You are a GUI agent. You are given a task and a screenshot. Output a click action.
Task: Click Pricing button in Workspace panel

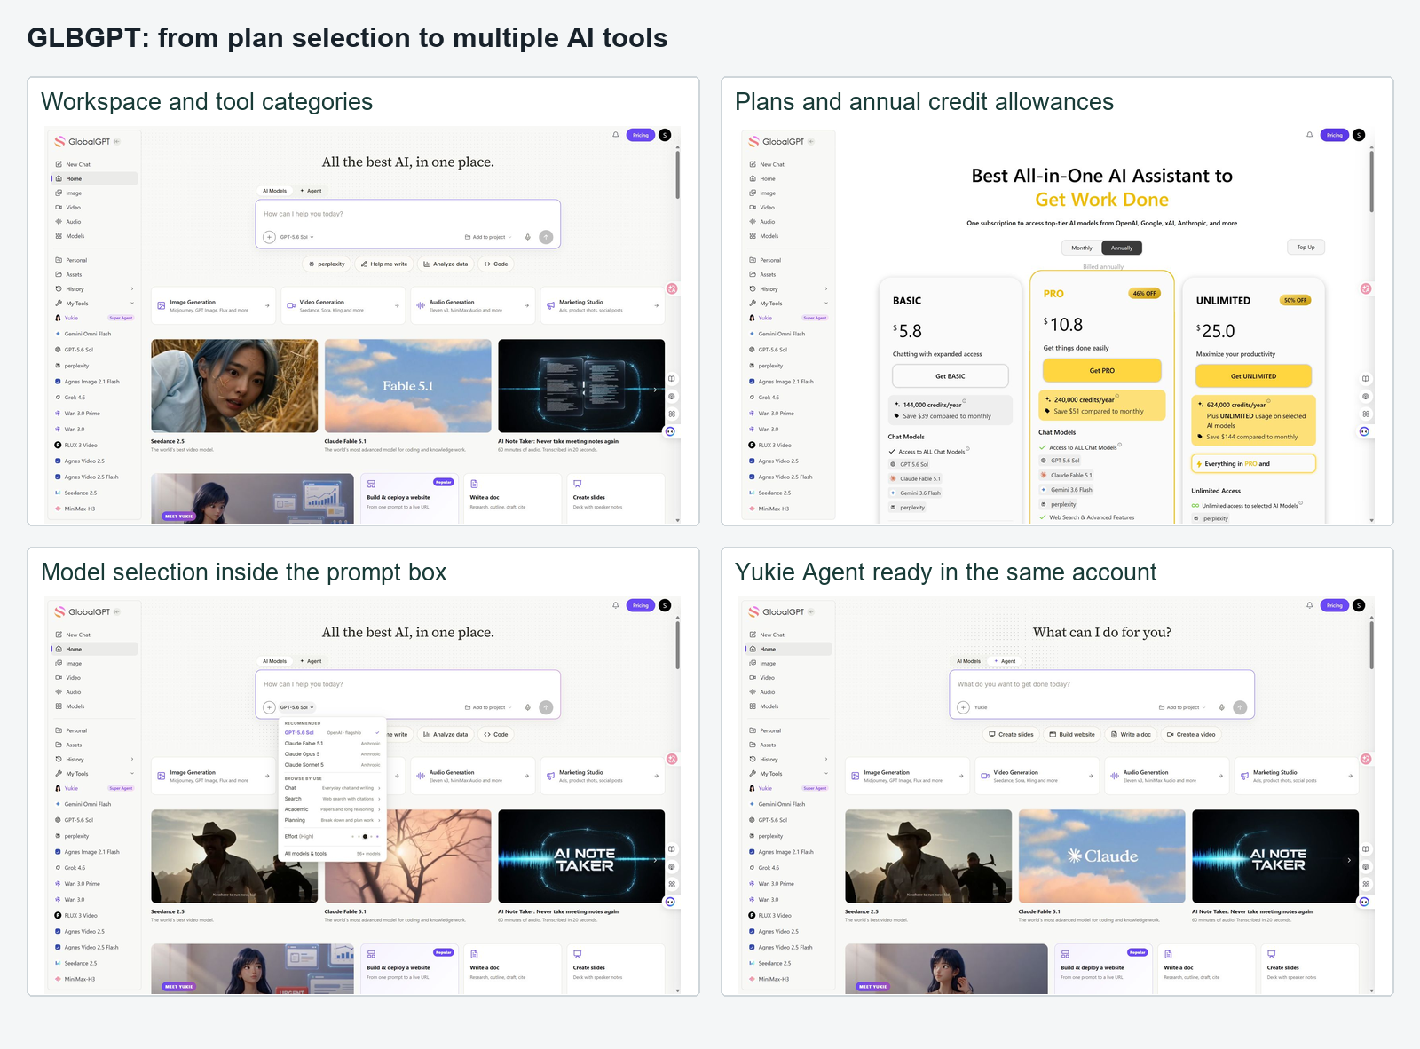tap(641, 135)
